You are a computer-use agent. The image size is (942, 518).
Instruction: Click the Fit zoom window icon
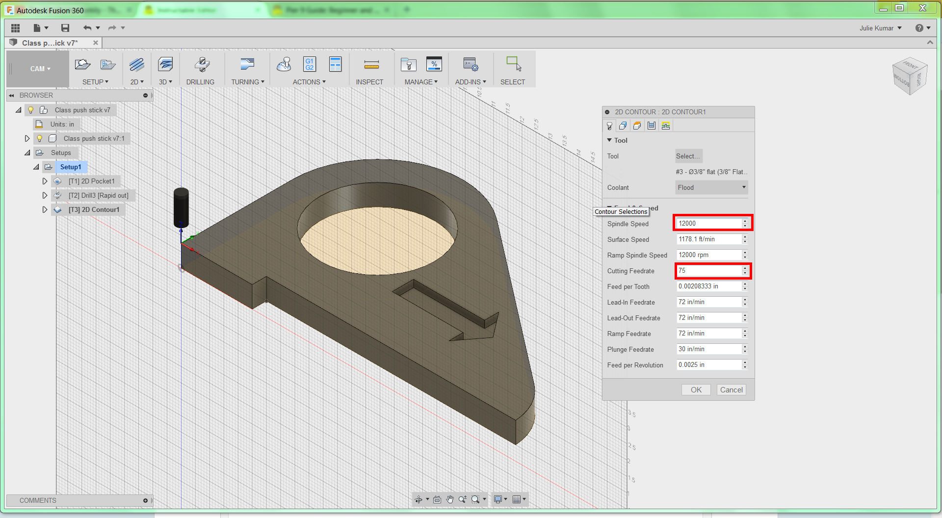click(x=475, y=499)
